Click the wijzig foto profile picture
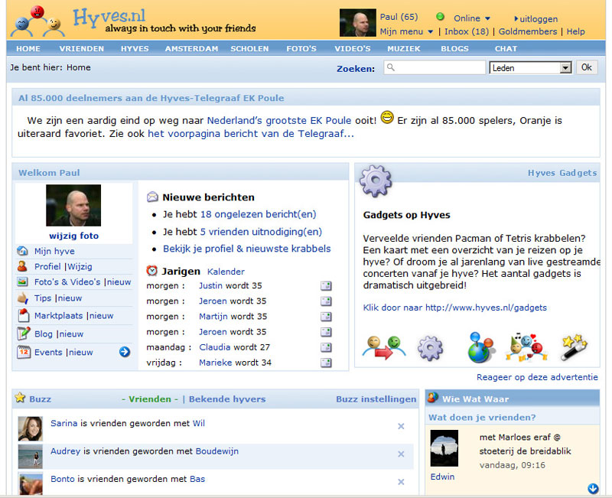Image resolution: width=612 pixels, height=498 pixels. [73, 206]
